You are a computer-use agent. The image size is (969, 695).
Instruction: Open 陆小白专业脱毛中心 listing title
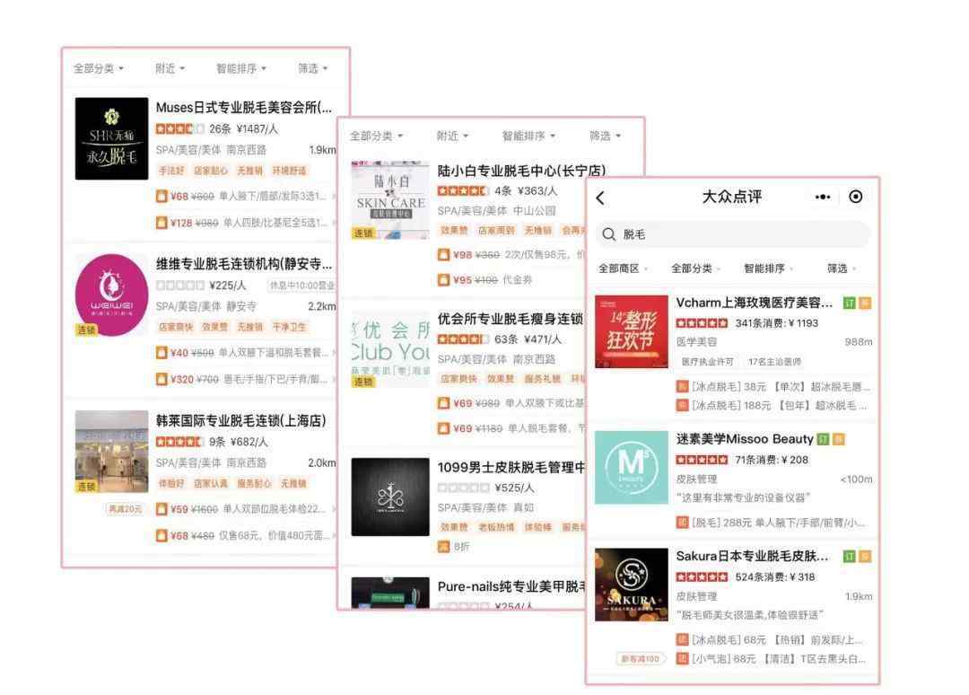pos(521,171)
